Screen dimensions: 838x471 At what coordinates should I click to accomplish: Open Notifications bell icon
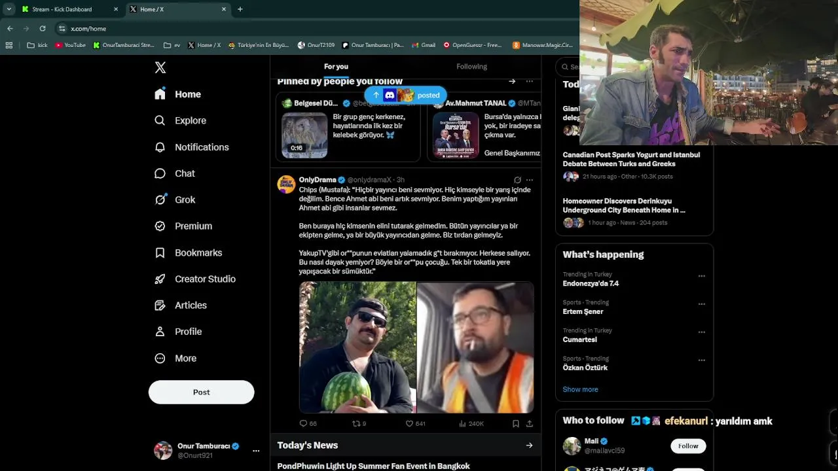[160, 147]
